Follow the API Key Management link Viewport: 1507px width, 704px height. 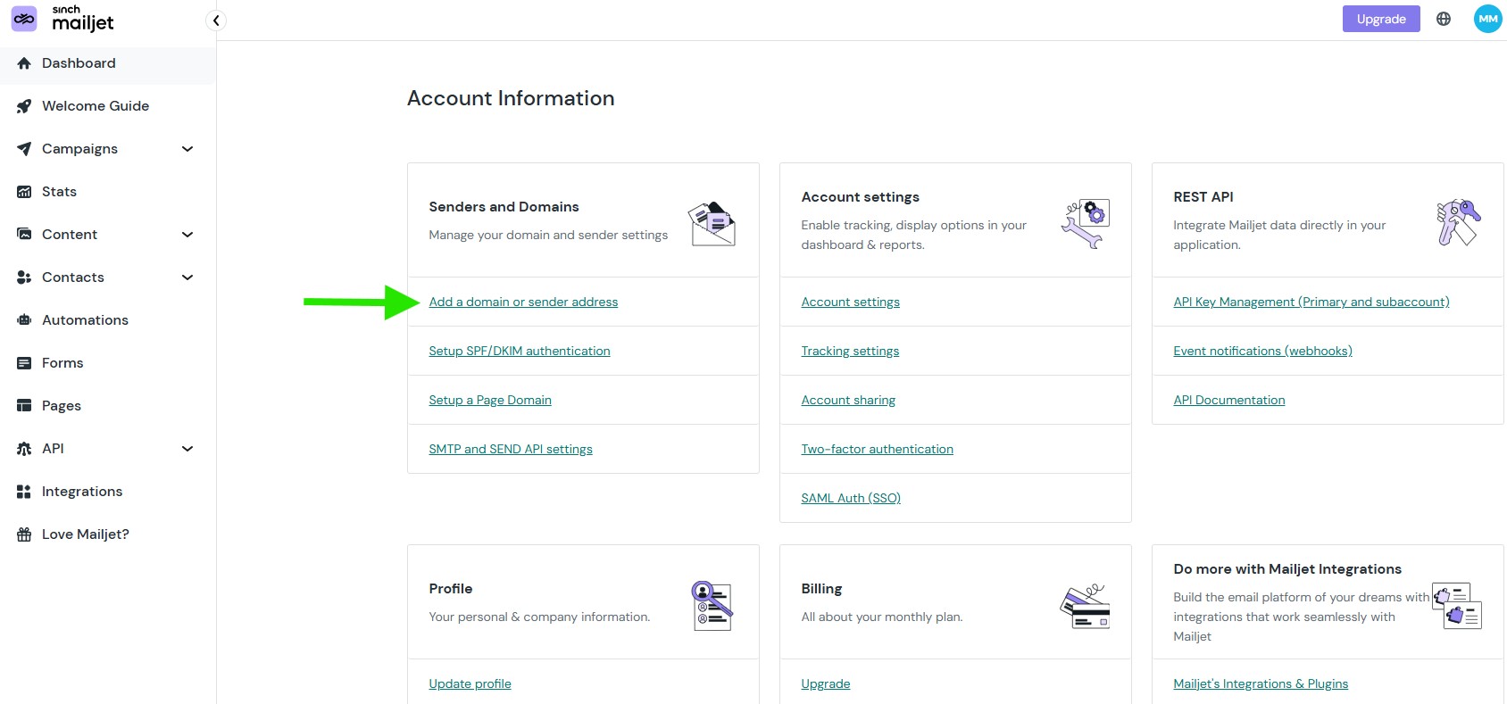click(x=1311, y=302)
